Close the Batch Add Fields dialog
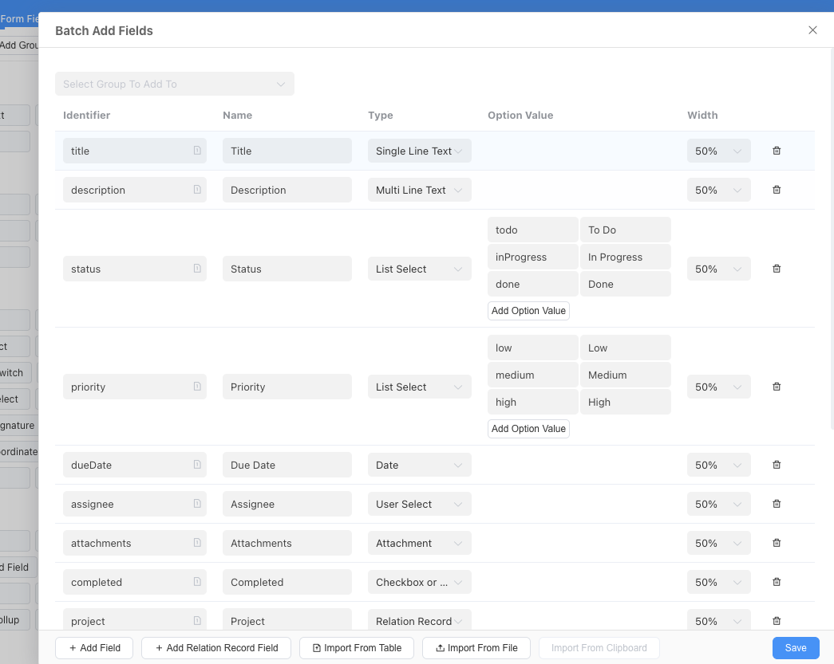The width and height of the screenshot is (834, 664). point(812,30)
